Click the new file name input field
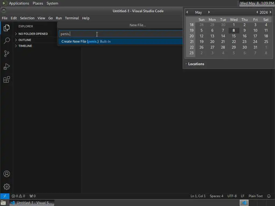 point(121,34)
